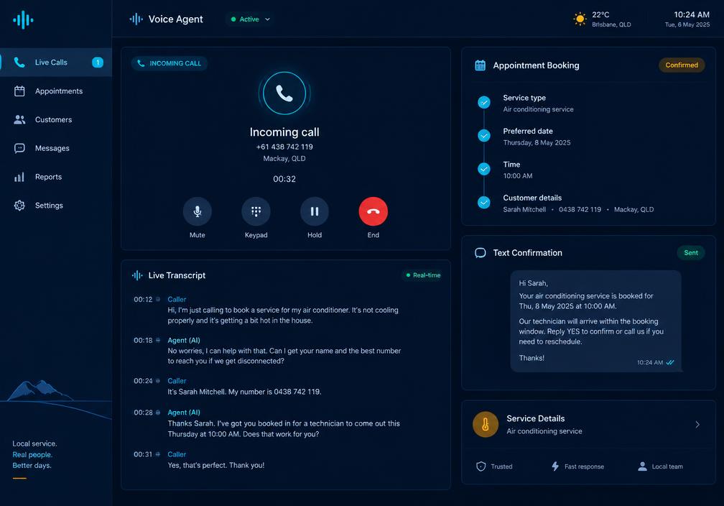The width and height of the screenshot is (724, 506).
Task: Click the Live Calls notification badge
Action: 98,63
